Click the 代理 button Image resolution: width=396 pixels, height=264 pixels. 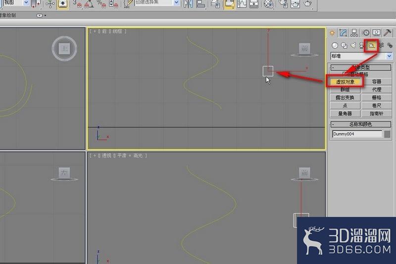coord(377,90)
